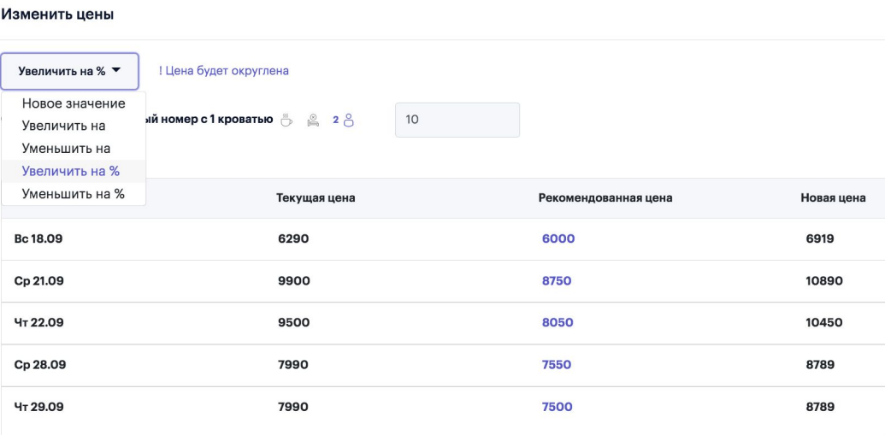Viewport: 885px width, 435px height.
Task: Click the bed icon near room name
Action: click(x=314, y=121)
